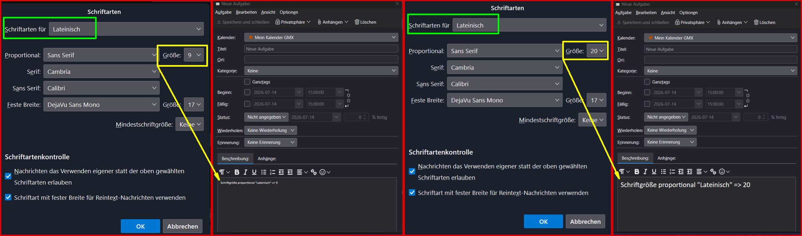Toggle Bold in the task window showing '=> 20'
Screen dimensions: 802x236
pyautogui.click(x=637, y=172)
